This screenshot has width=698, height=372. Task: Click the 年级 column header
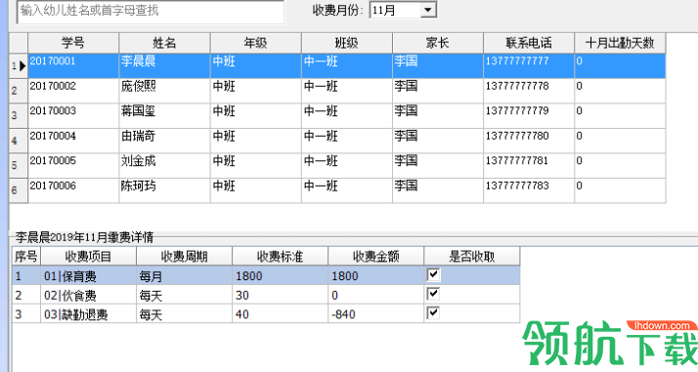coord(256,43)
